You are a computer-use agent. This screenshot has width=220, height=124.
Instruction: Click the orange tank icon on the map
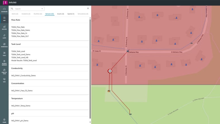pyautogui.click(x=109, y=91)
